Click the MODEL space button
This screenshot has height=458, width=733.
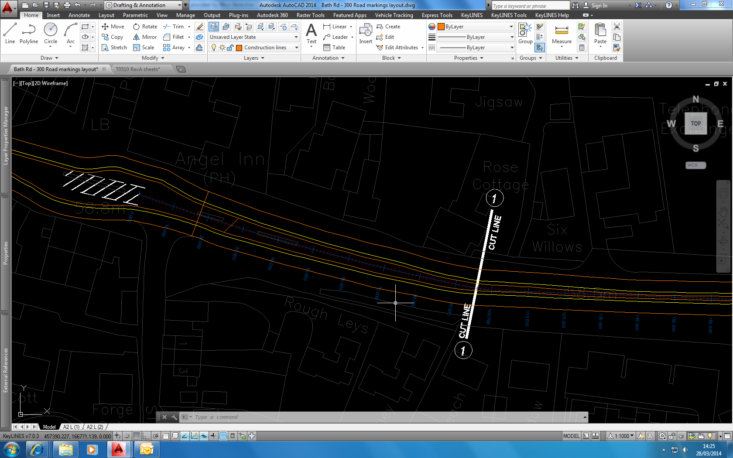[571, 436]
